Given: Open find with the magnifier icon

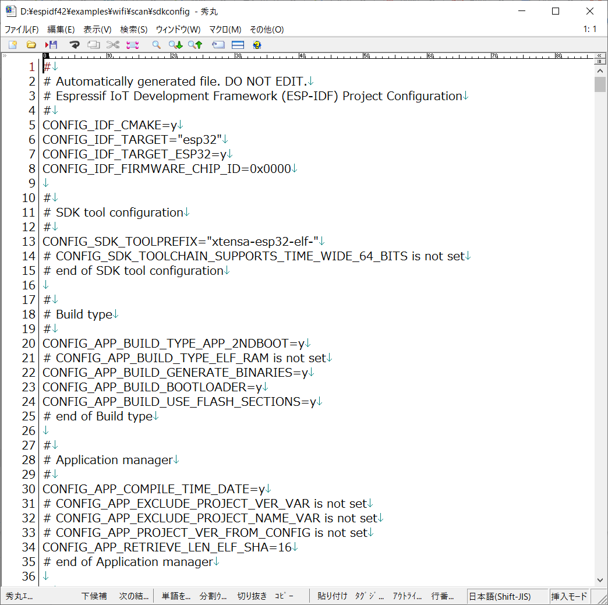Looking at the screenshot, I should pos(156,45).
